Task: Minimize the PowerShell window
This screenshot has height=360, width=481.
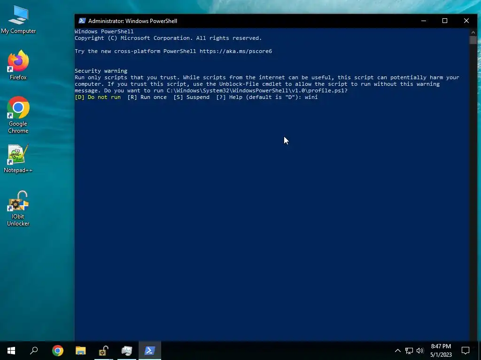Action: tap(424, 21)
